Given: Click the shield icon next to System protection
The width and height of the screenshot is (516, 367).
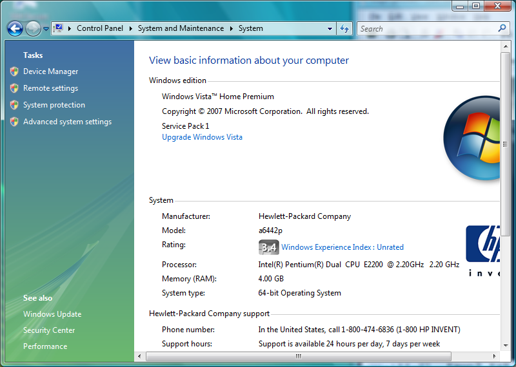Looking at the screenshot, I should point(14,105).
